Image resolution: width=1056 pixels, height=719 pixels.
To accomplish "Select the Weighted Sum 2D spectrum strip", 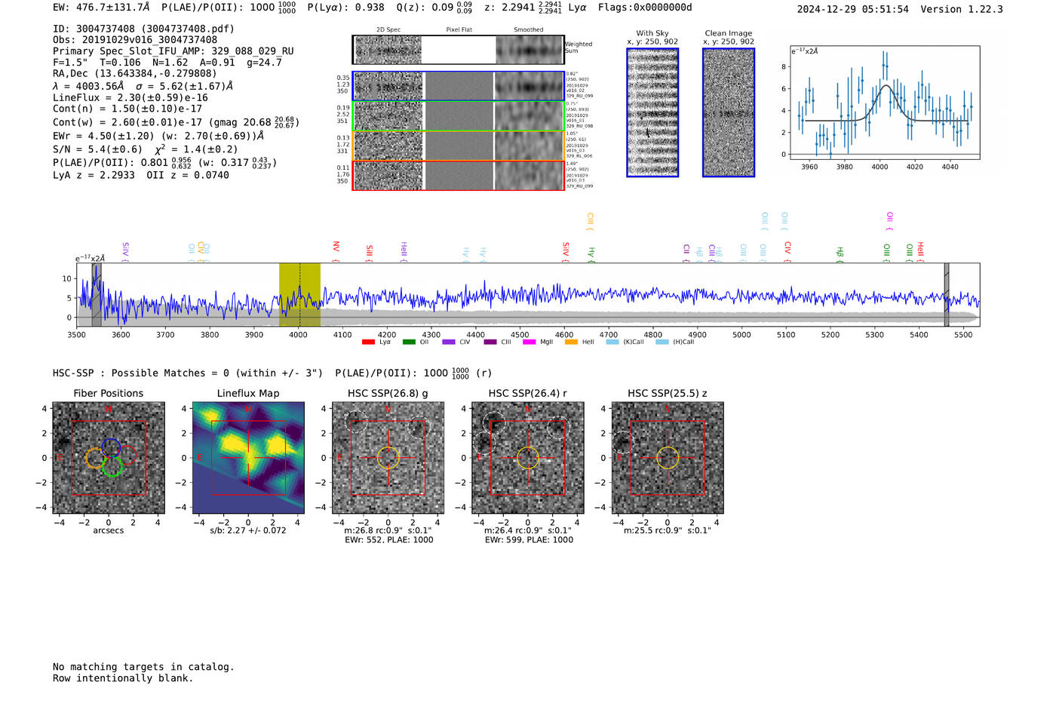I will tap(458, 50).
